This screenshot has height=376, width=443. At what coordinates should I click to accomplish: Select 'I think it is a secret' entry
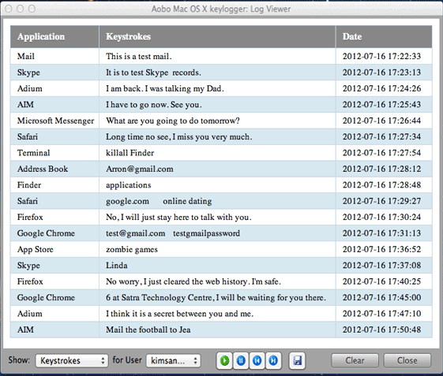click(180, 314)
